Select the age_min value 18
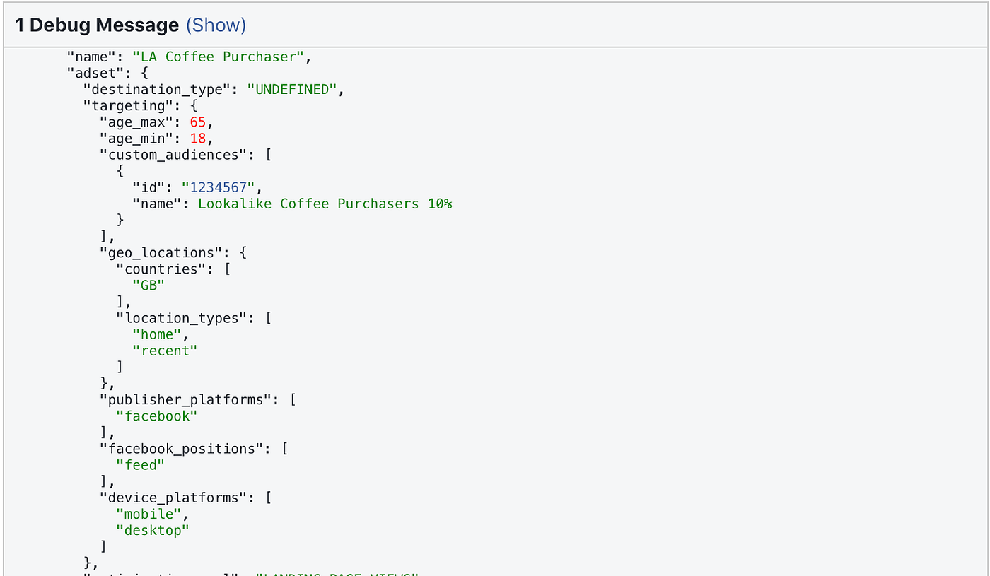990x576 pixels. [197, 138]
